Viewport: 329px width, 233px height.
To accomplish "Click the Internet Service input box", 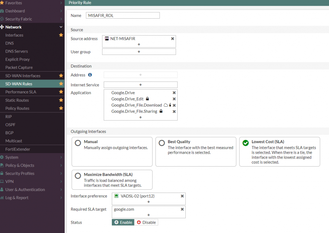I will (141, 85).
